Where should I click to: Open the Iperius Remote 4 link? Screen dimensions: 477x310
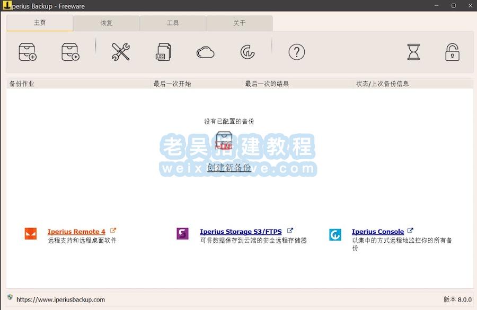(76, 232)
